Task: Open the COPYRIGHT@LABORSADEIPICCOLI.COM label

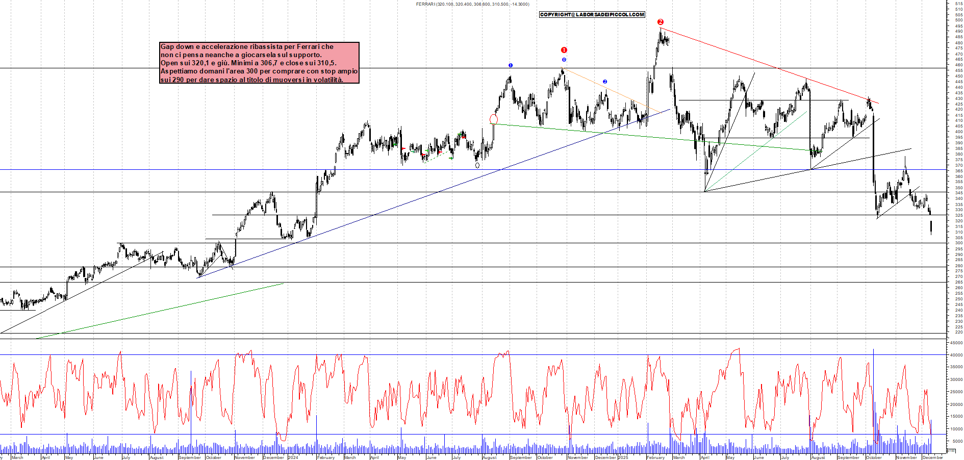Action: [592, 15]
